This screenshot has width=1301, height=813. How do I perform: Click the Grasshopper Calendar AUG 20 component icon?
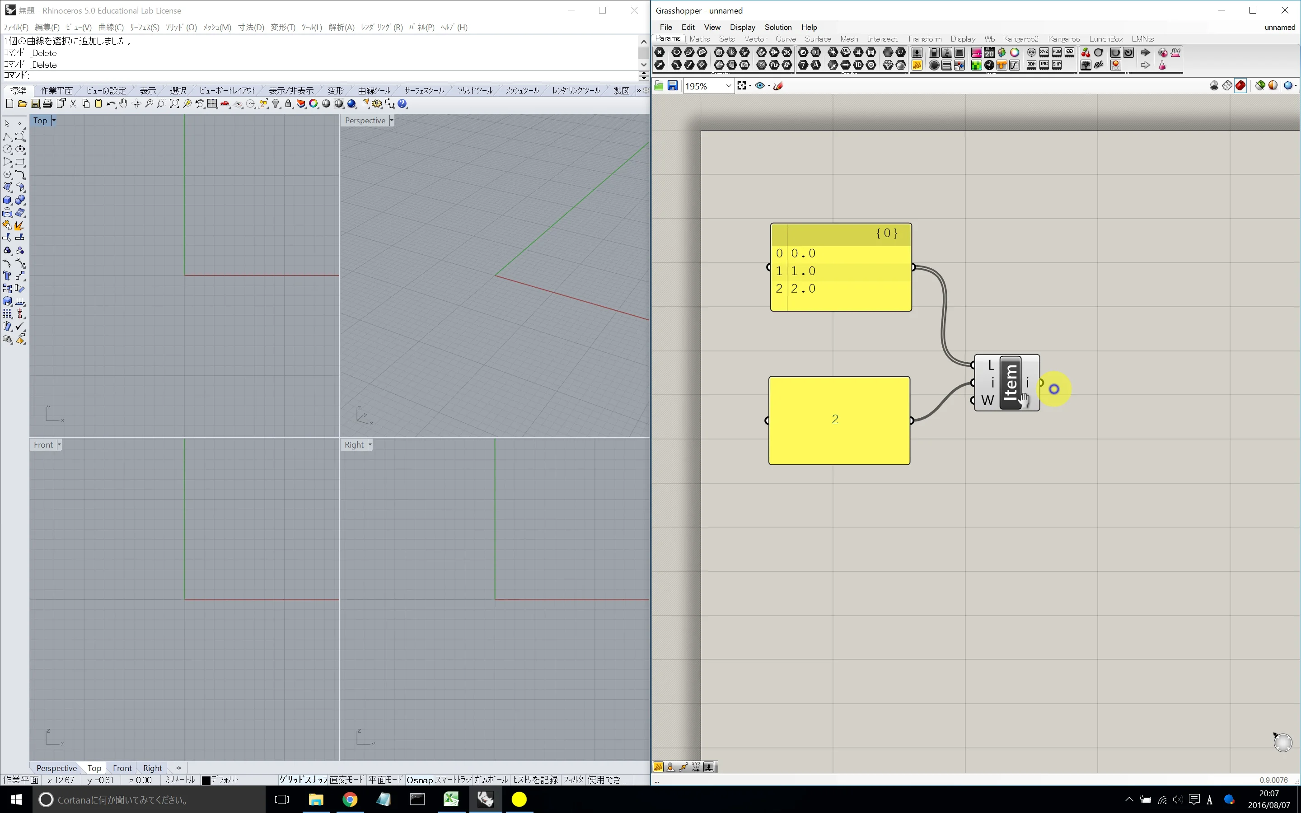click(x=989, y=53)
